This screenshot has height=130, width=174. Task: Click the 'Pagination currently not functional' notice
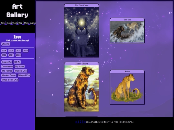[x=110, y=122]
